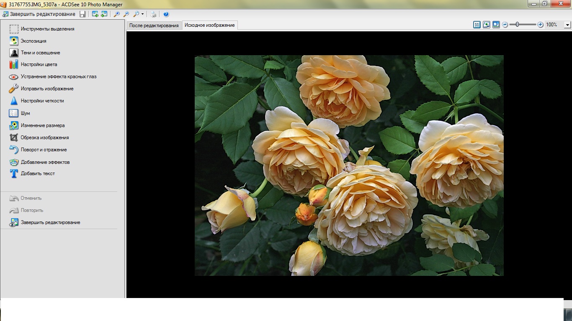Switch to the После редактирования tab
This screenshot has height=321, width=572.
154,25
